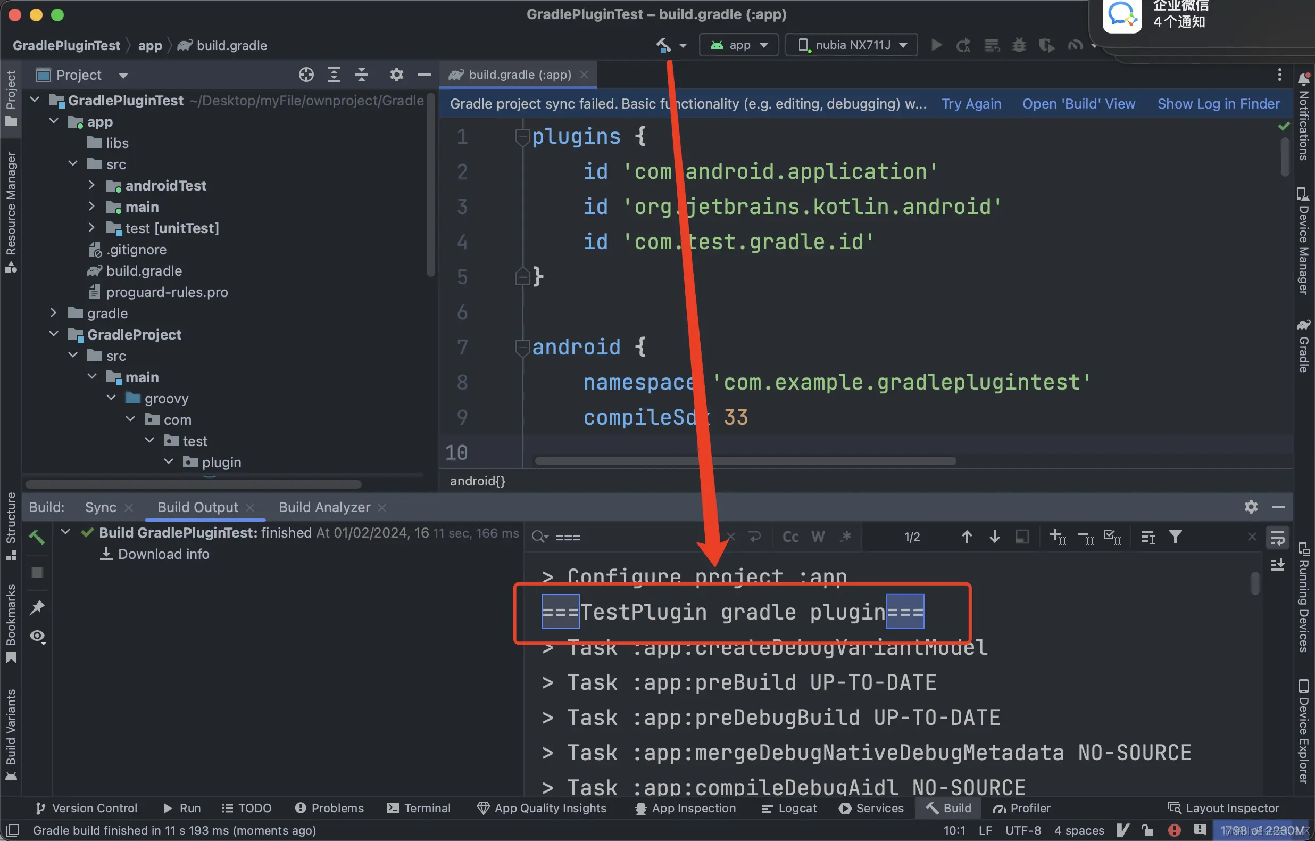
Task: Click the Run app play icon
Action: (x=937, y=45)
